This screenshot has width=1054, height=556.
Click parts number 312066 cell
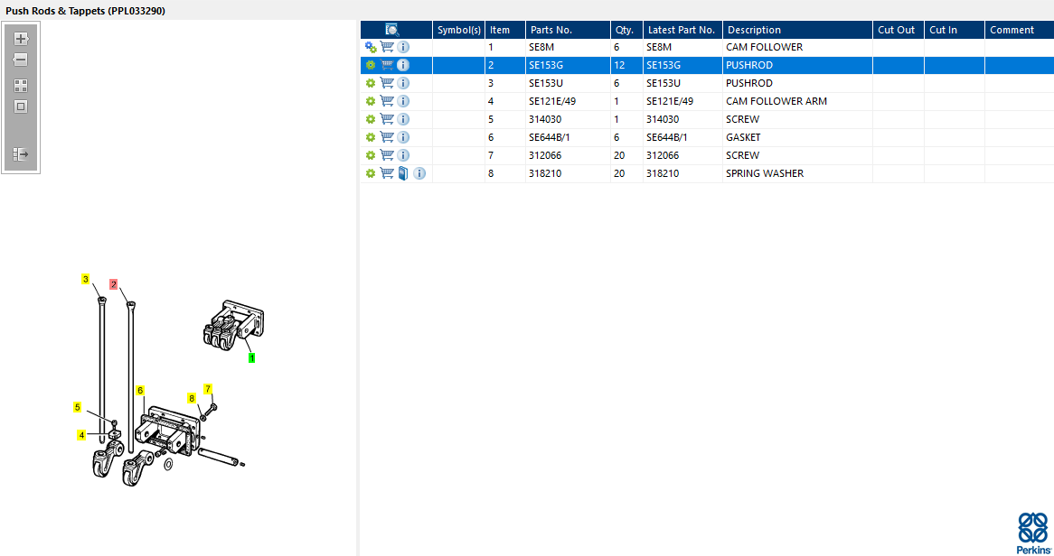(x=568, y=155)
